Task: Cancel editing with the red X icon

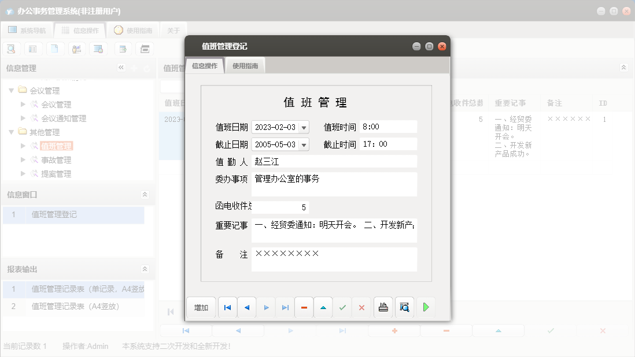Action: tap(361, 307)
